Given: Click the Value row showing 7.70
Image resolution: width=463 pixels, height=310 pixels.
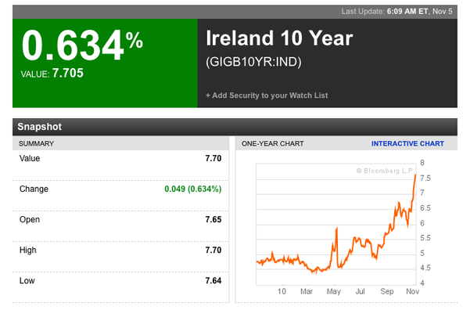Looking at the screenshot, I should click(120, 159).
